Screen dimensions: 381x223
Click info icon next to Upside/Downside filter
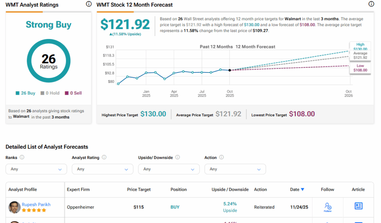(x=177, y=157)
